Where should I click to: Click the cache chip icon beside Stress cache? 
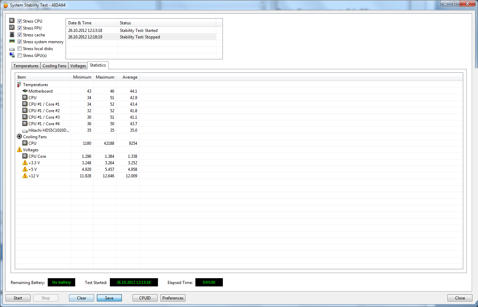(12, 35)
